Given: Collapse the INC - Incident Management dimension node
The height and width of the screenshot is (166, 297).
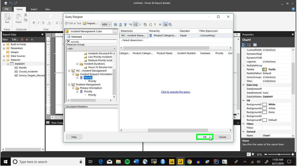Looking at the screenshot, I should 69,71.
